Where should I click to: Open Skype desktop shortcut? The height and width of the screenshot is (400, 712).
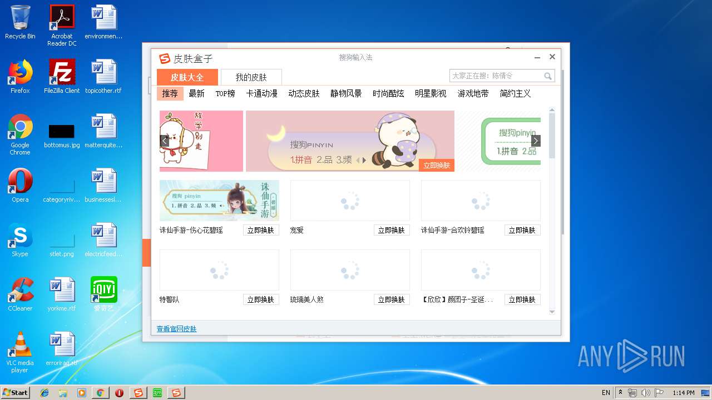20,240
